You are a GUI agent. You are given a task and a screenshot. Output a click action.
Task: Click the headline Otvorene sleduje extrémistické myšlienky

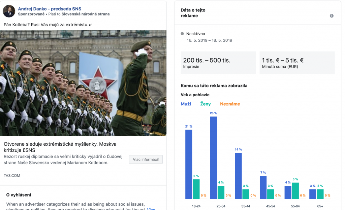60,147
